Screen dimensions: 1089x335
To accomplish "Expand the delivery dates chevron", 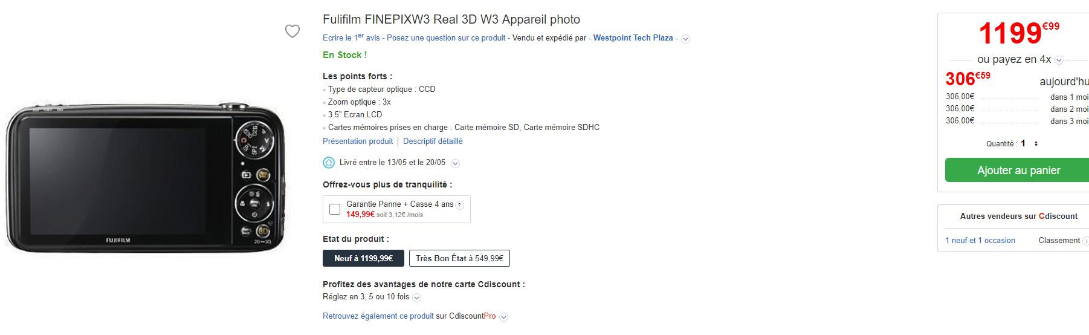I will (x=456, y=163).
